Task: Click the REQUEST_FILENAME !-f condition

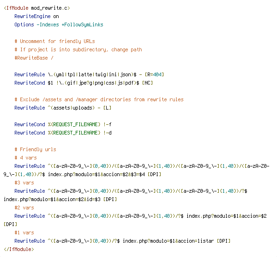Action: pos(63,124)
